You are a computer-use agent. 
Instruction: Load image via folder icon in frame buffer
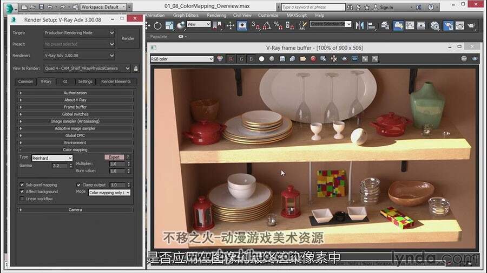tap(303, 59)
